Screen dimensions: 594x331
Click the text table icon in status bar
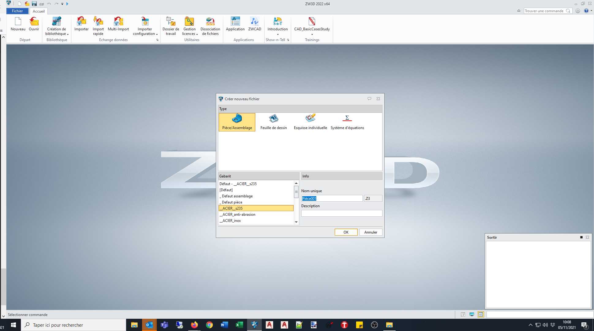(x=463, y=314)
